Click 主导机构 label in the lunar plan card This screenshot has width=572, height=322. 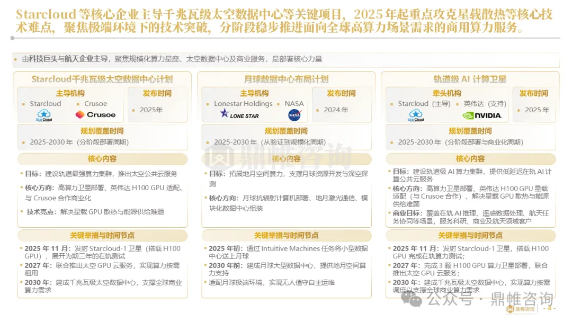click(x=254, y=93)
